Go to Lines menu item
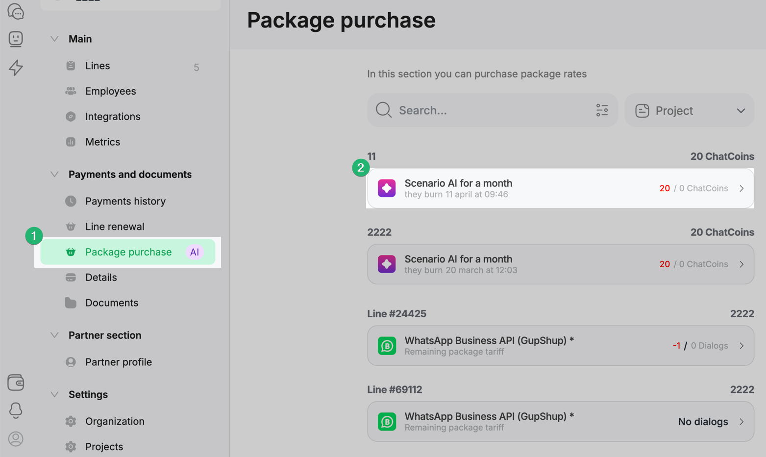This screenshot has width=766, height=457. 98,66
